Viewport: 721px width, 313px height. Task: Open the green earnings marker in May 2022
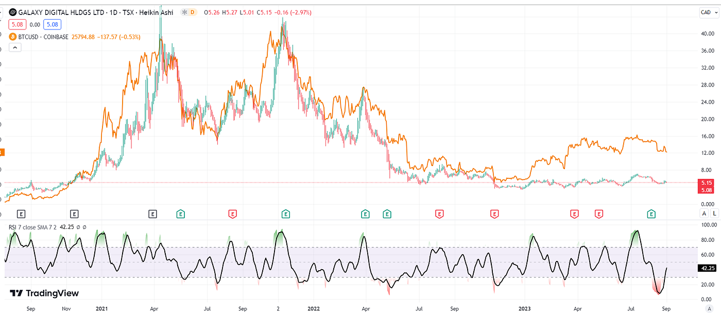387,213
